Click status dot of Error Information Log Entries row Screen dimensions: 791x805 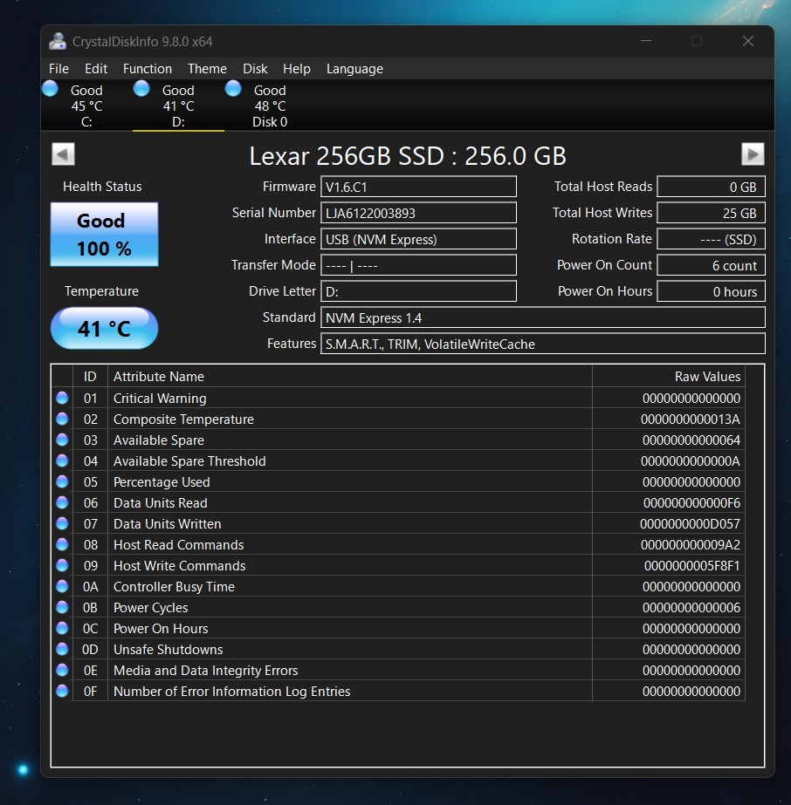click(62, 691)
